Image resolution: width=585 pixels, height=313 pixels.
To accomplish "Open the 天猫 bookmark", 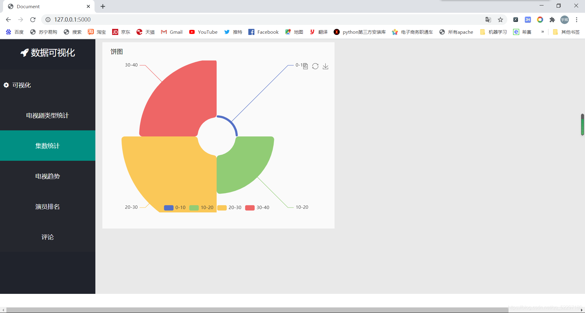I will click(x=146, y=32).
